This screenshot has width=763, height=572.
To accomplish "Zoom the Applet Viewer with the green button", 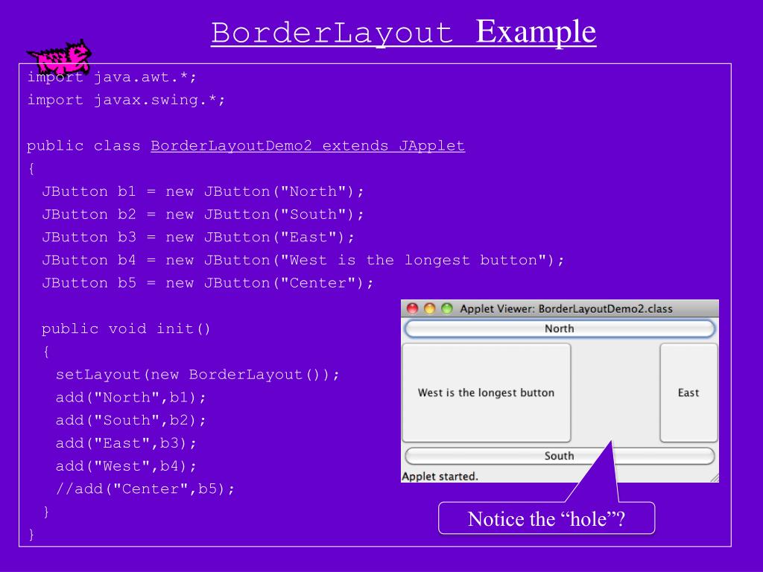I will tap(447, 308).
